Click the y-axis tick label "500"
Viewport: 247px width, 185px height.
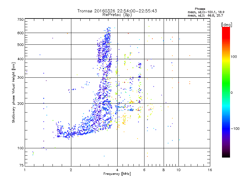click(x=20, y=45)
